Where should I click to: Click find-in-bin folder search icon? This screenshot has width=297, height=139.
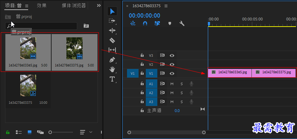click(86, 26)
